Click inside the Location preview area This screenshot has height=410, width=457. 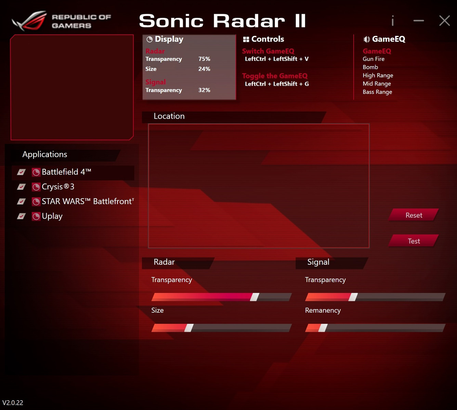(x=259, y=186)
